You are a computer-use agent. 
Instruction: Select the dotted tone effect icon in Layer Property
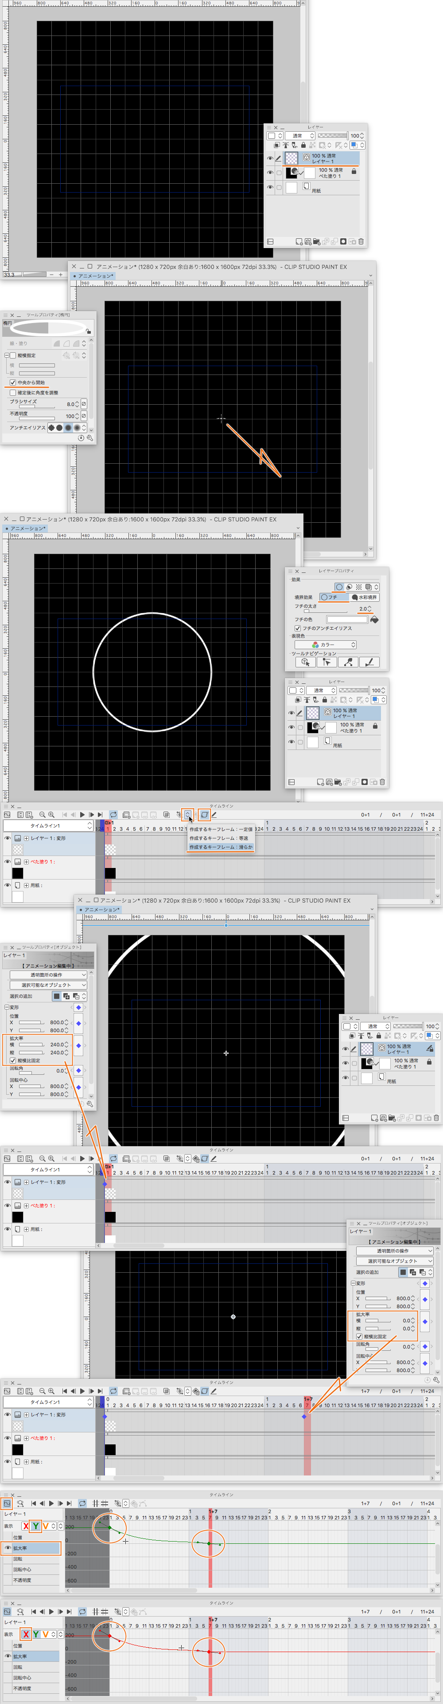(358, 587)
